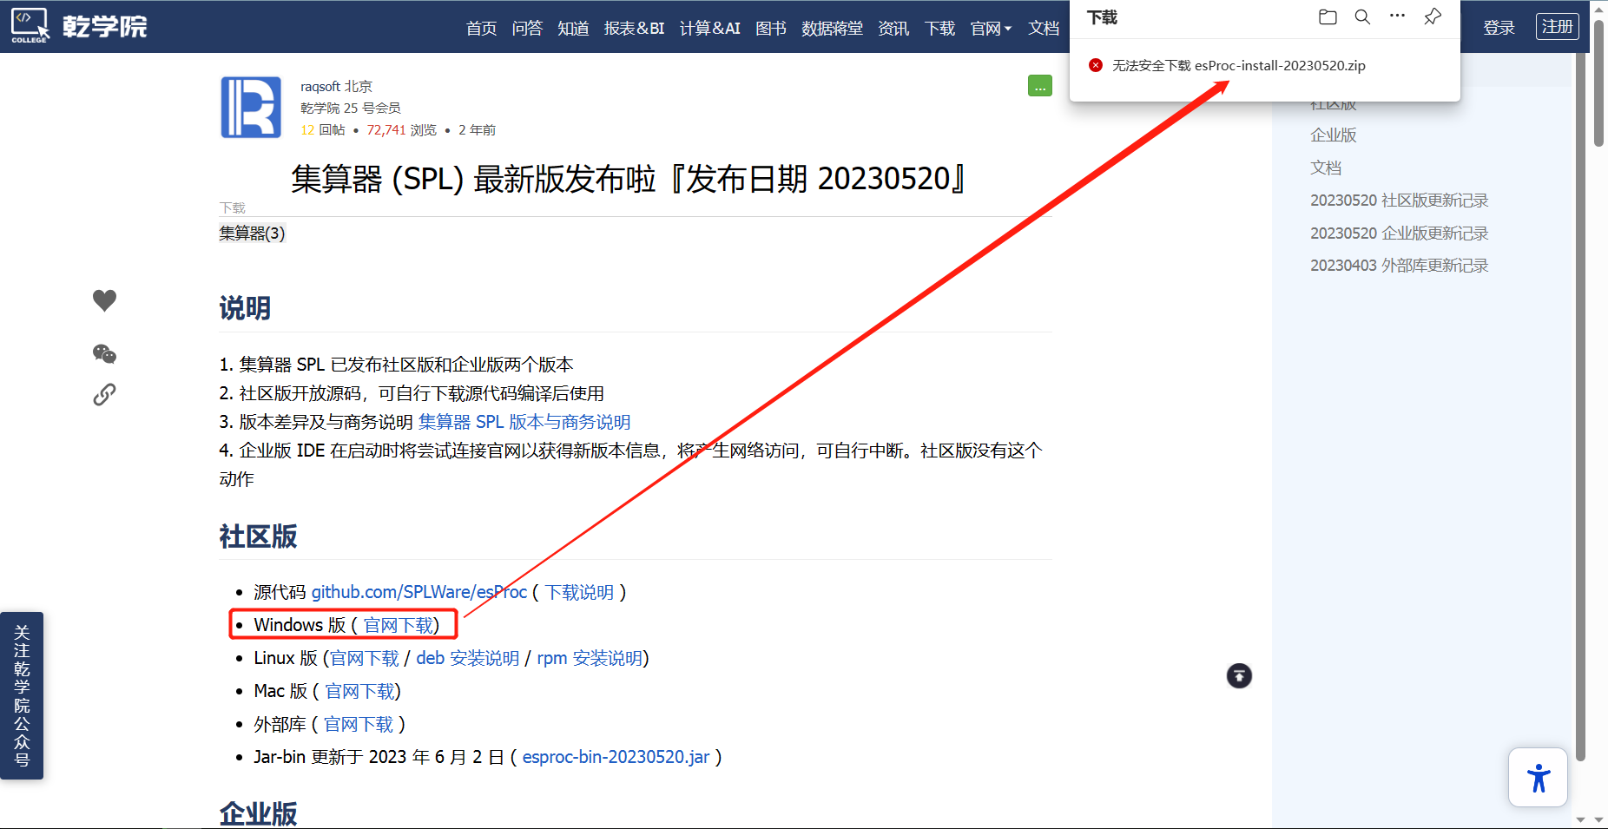1608x829 pixels.
Task: Open the green ellipsis post menu
Action: tap(1039, 86)
